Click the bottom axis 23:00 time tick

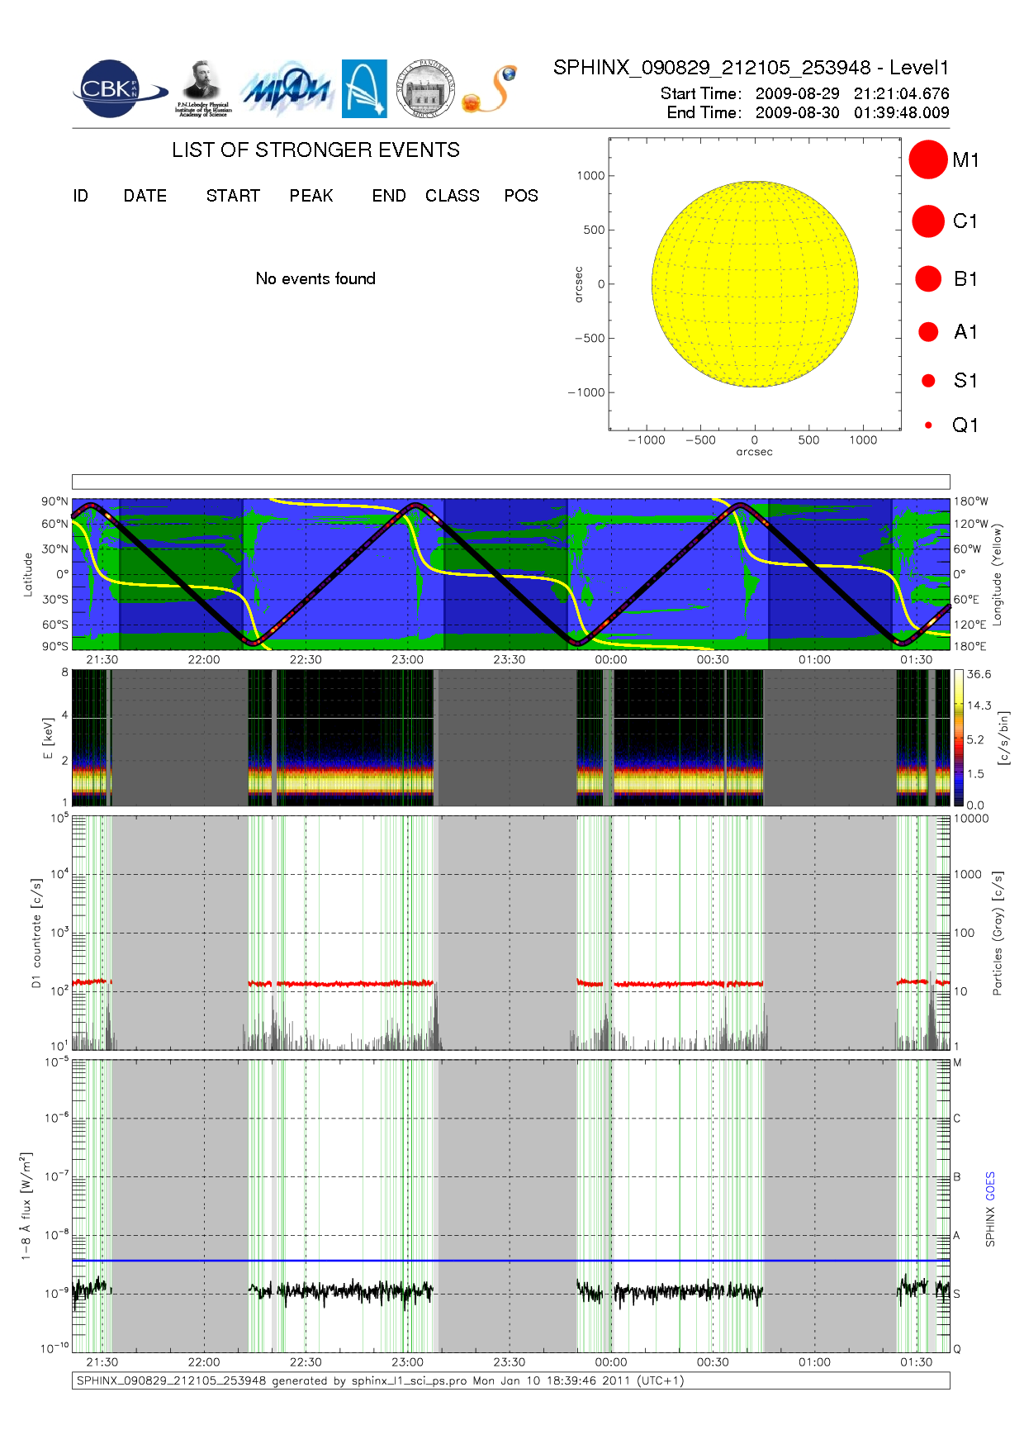coord(407,1361)
